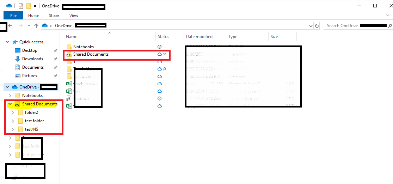Screen dimensions: 393x184
Task: Click the search magnifier icon
Action: point(390,26)
